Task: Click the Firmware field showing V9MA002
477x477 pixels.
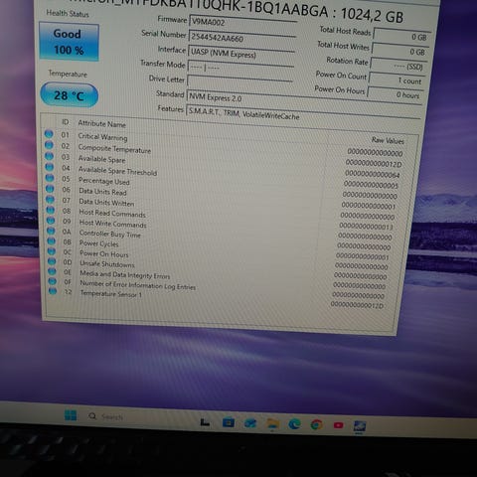Action: 242,24
